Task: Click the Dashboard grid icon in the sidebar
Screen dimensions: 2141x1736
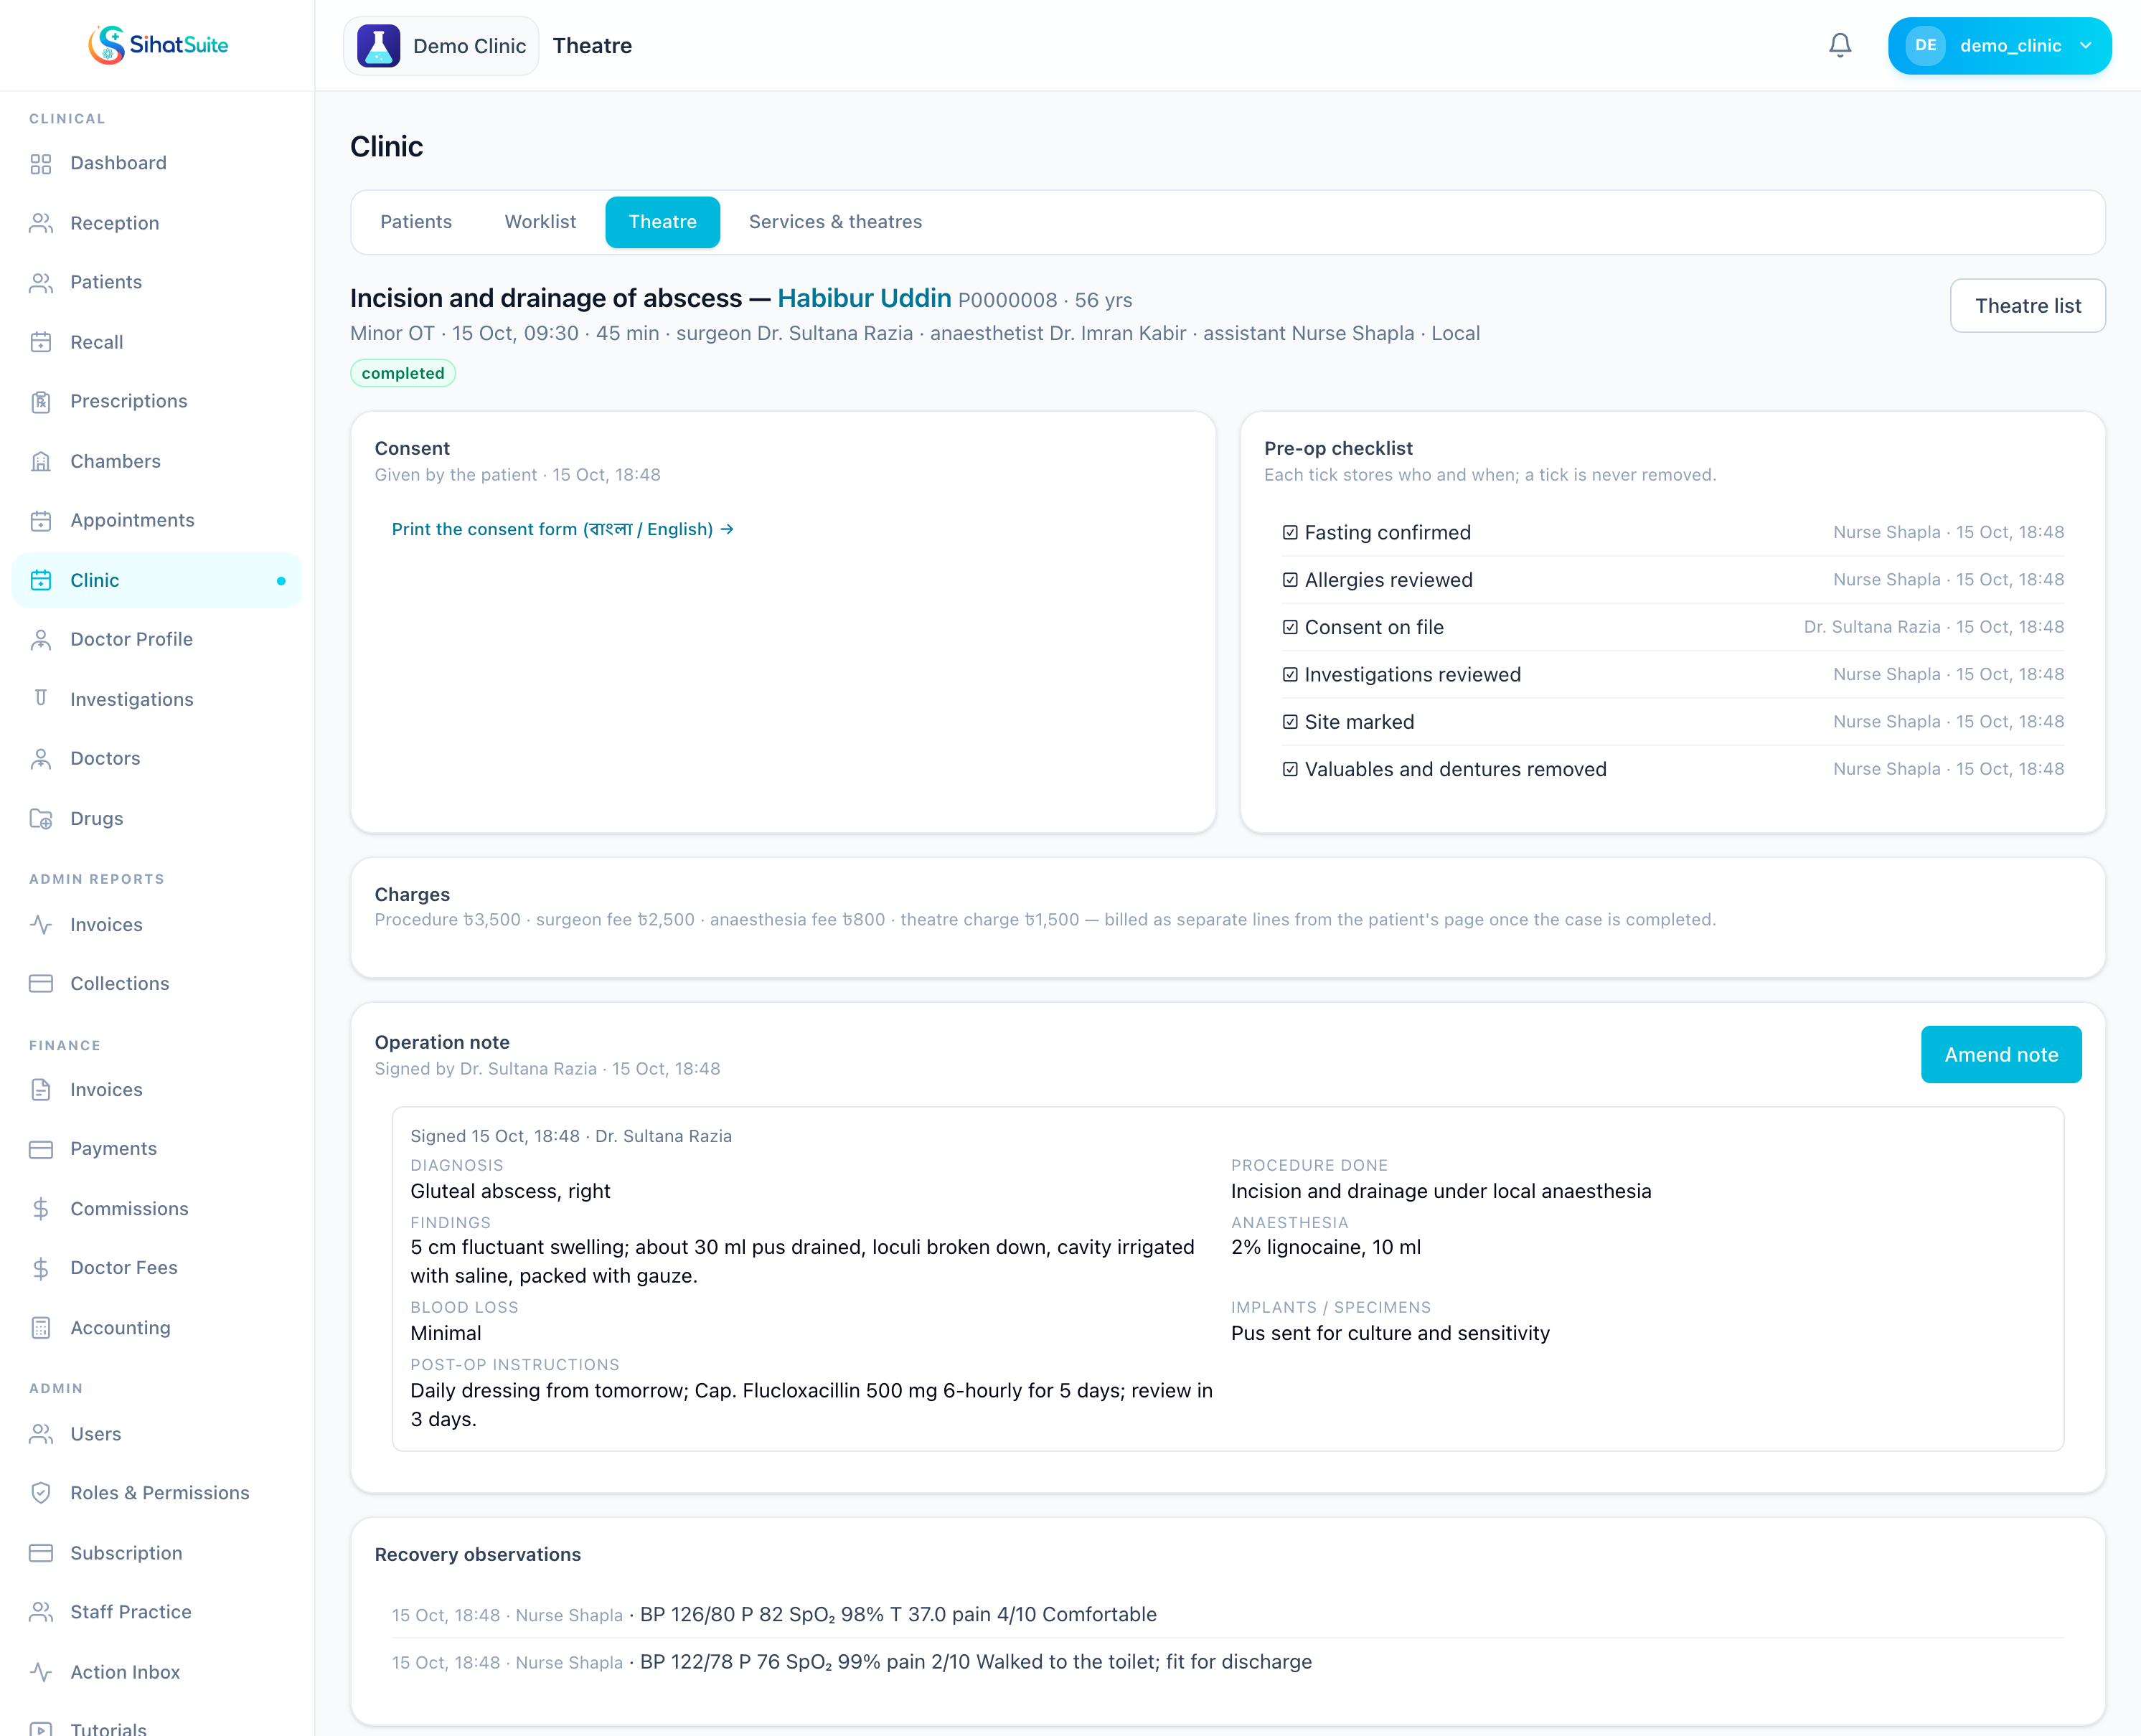Action: tap(41, 164)
